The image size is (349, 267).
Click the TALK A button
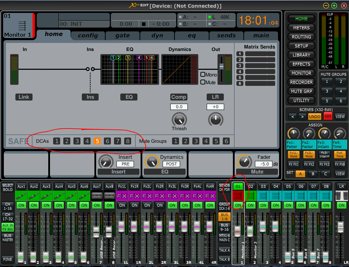pyautogui.click(x=225, y=250)
